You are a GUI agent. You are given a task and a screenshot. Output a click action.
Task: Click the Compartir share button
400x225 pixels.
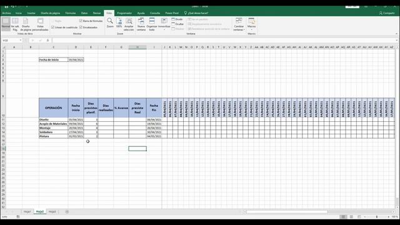[387, 13]
